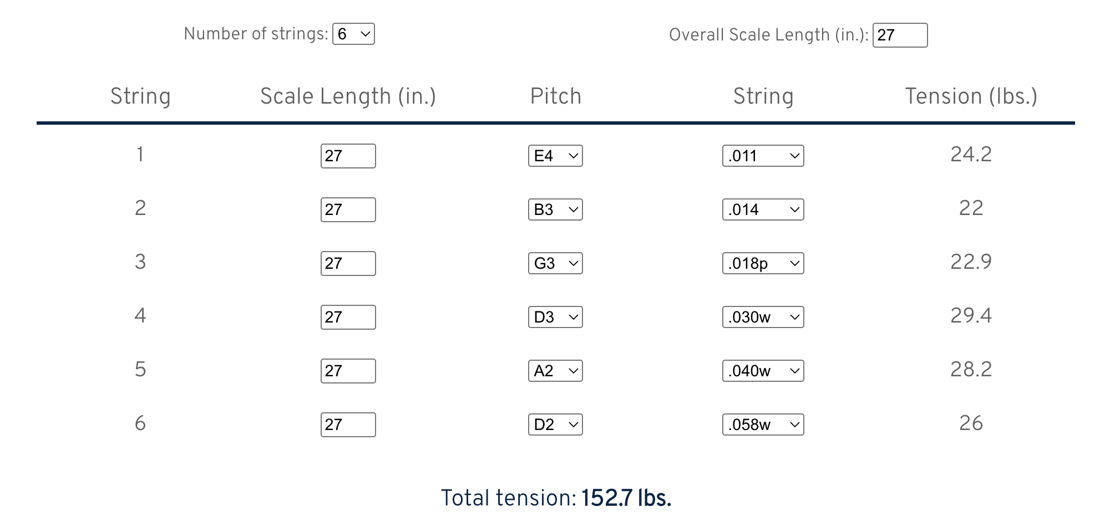The image size is (1115, 532).
Task: Open the E4 pitch dropdown
Action: tap(555, 156)
